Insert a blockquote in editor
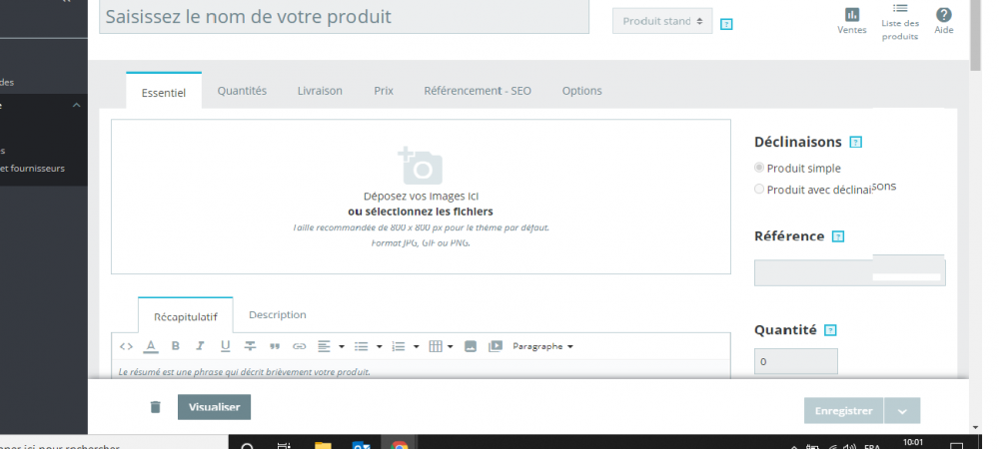Image resolution: width=999 pixels, height=449 pixels. tap(275, 346)
